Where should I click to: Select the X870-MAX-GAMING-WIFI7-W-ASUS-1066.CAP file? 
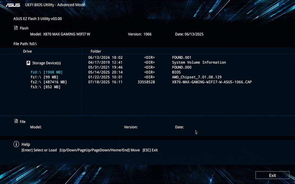(x=212, y=82)
